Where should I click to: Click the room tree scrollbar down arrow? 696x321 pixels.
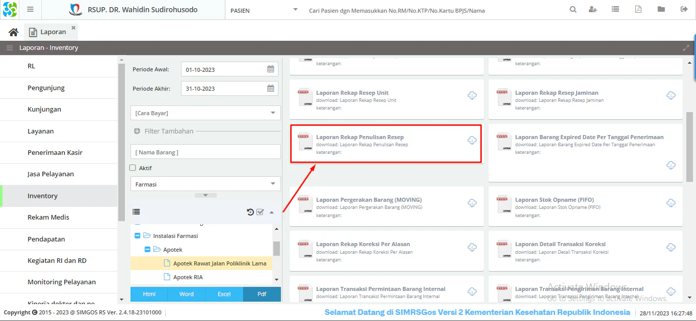pos(276,279)
